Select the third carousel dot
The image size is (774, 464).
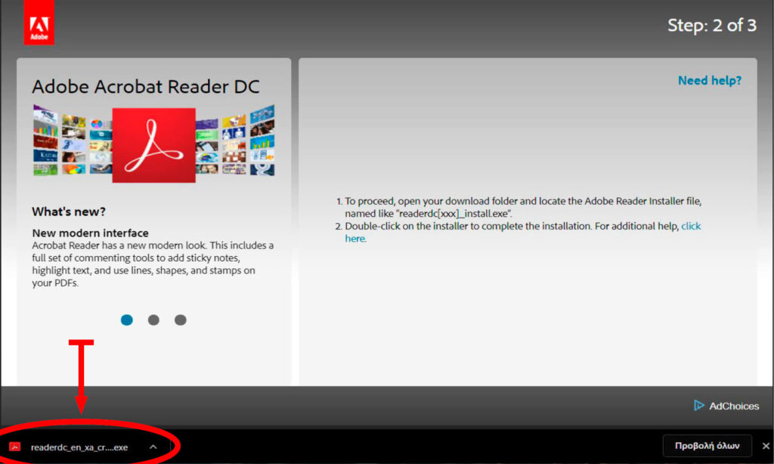(180, 320)
